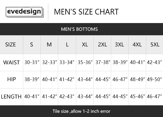The height and width of the screenshot is (117, 163).
Task: Select the XL size column header
Action: pos(85,45)
